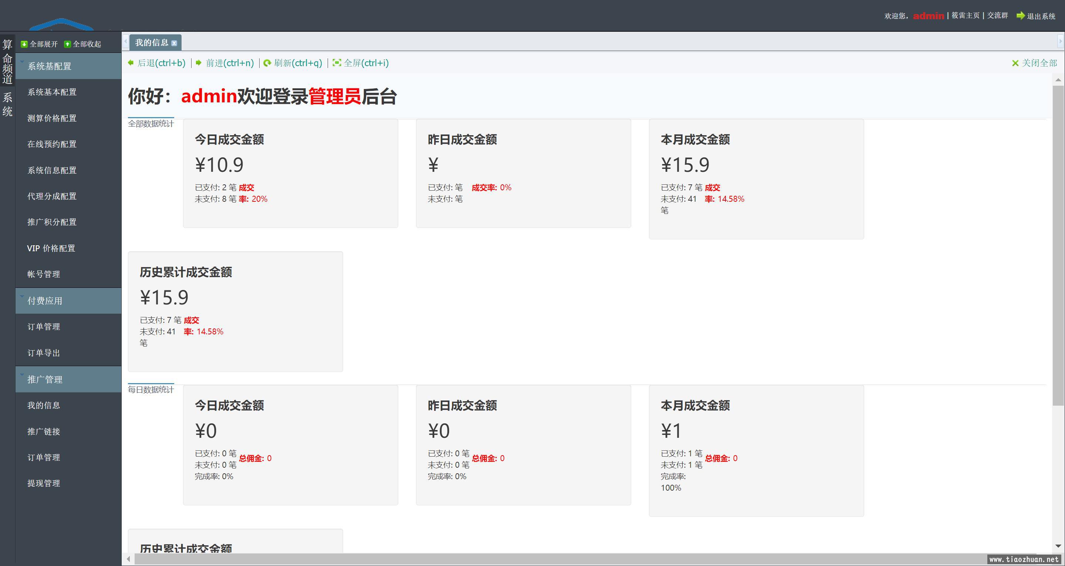Click 关闭全部 to close all tabs
Image resolution: width=1065 pixels, height=566 pixels.
1039,63
